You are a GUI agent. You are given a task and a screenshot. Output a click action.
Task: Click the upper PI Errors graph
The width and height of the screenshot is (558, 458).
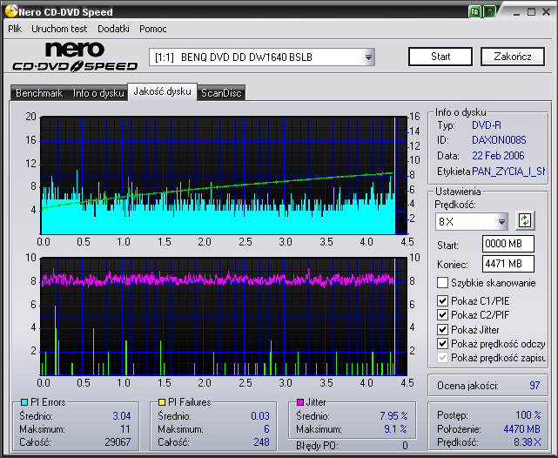pyautogui.click(x=224, y=175)
